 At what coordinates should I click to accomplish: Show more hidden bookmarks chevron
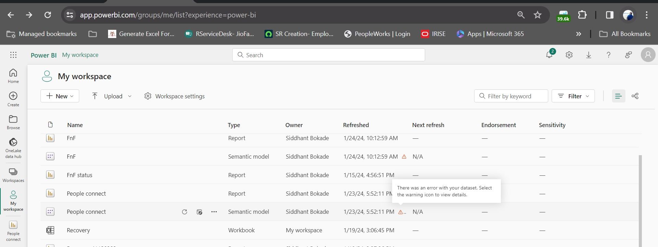point(579,34)
